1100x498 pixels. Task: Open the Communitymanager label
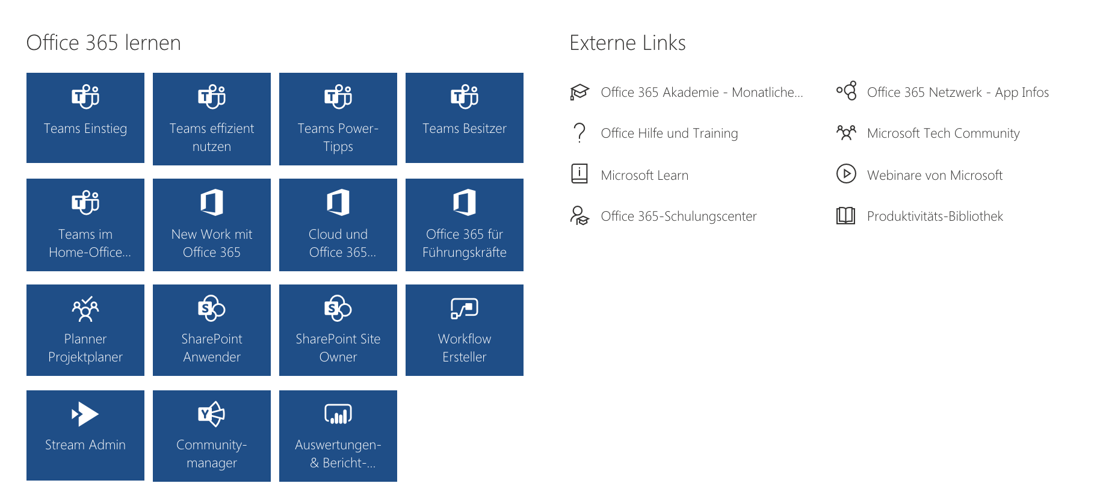tap(212, 454)
